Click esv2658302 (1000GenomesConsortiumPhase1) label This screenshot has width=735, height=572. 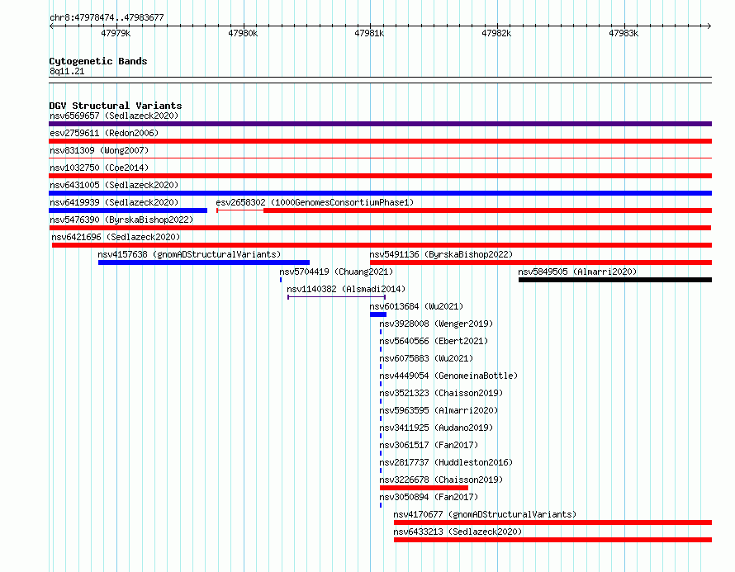tap(315, 202)
